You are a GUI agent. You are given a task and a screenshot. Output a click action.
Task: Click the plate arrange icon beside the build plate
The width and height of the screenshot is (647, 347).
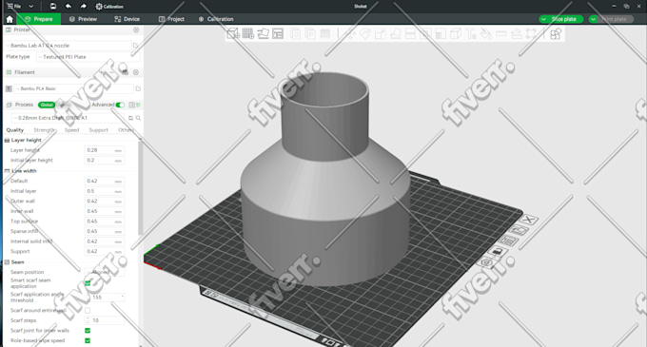tap(508, 241)
